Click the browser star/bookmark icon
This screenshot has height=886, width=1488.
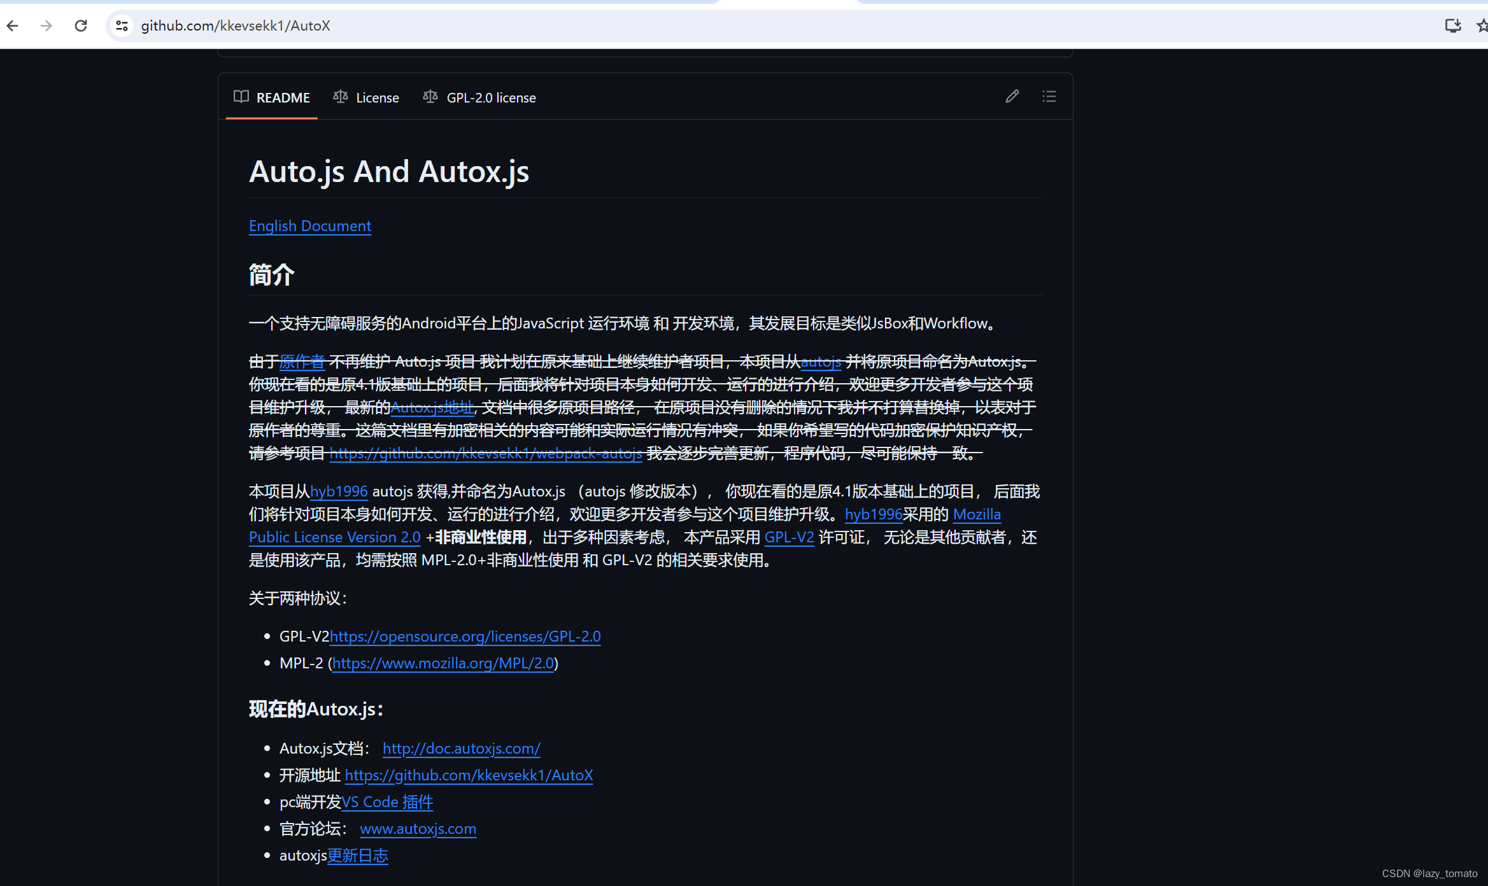(x=1482, y=25)
